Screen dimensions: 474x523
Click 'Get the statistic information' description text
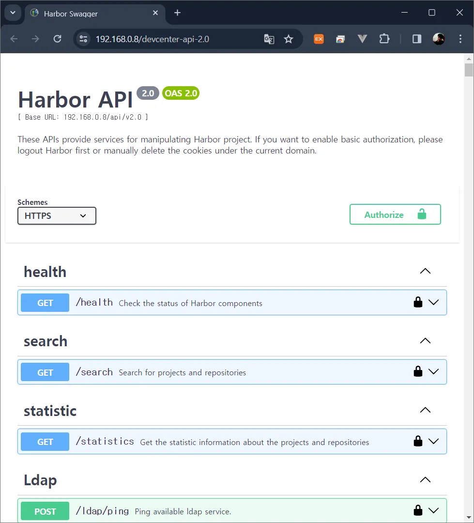tap(255, 442)
